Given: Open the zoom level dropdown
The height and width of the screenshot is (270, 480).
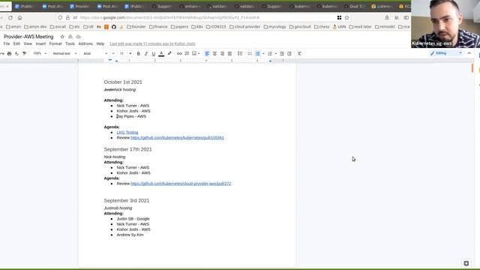Looking at the screenshot, I should point(40,53).
